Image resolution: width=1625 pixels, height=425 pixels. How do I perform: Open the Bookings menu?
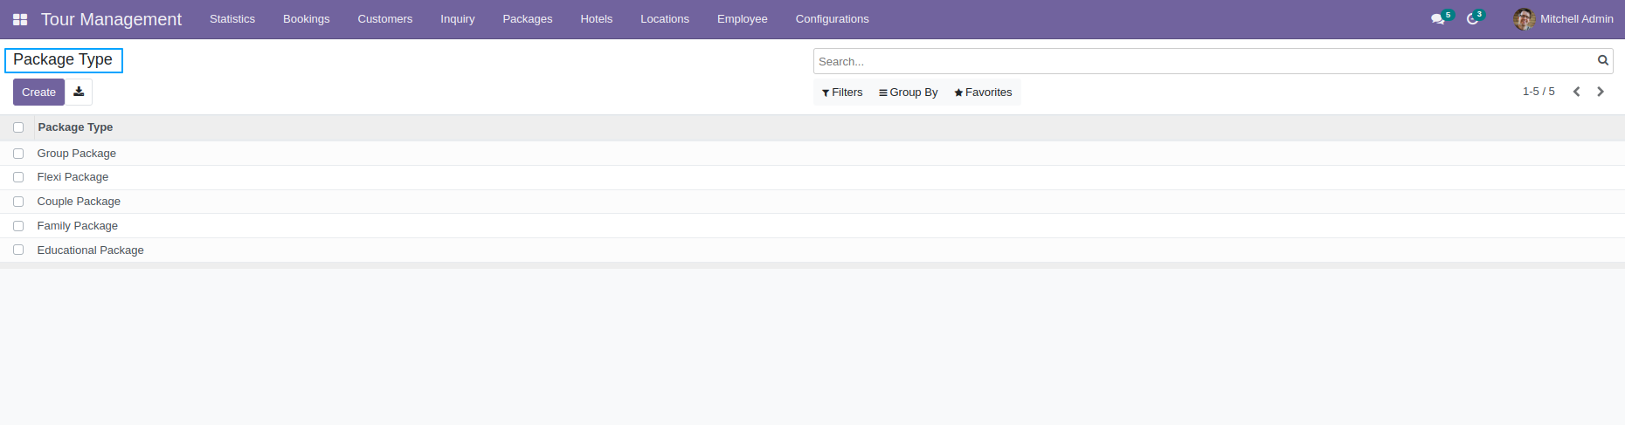307,19
